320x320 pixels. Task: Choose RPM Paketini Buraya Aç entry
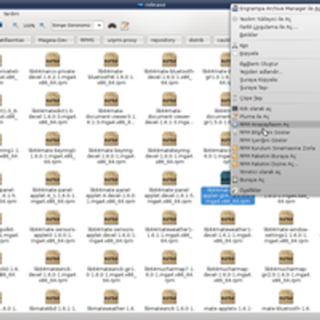click(x=276, y=156)
